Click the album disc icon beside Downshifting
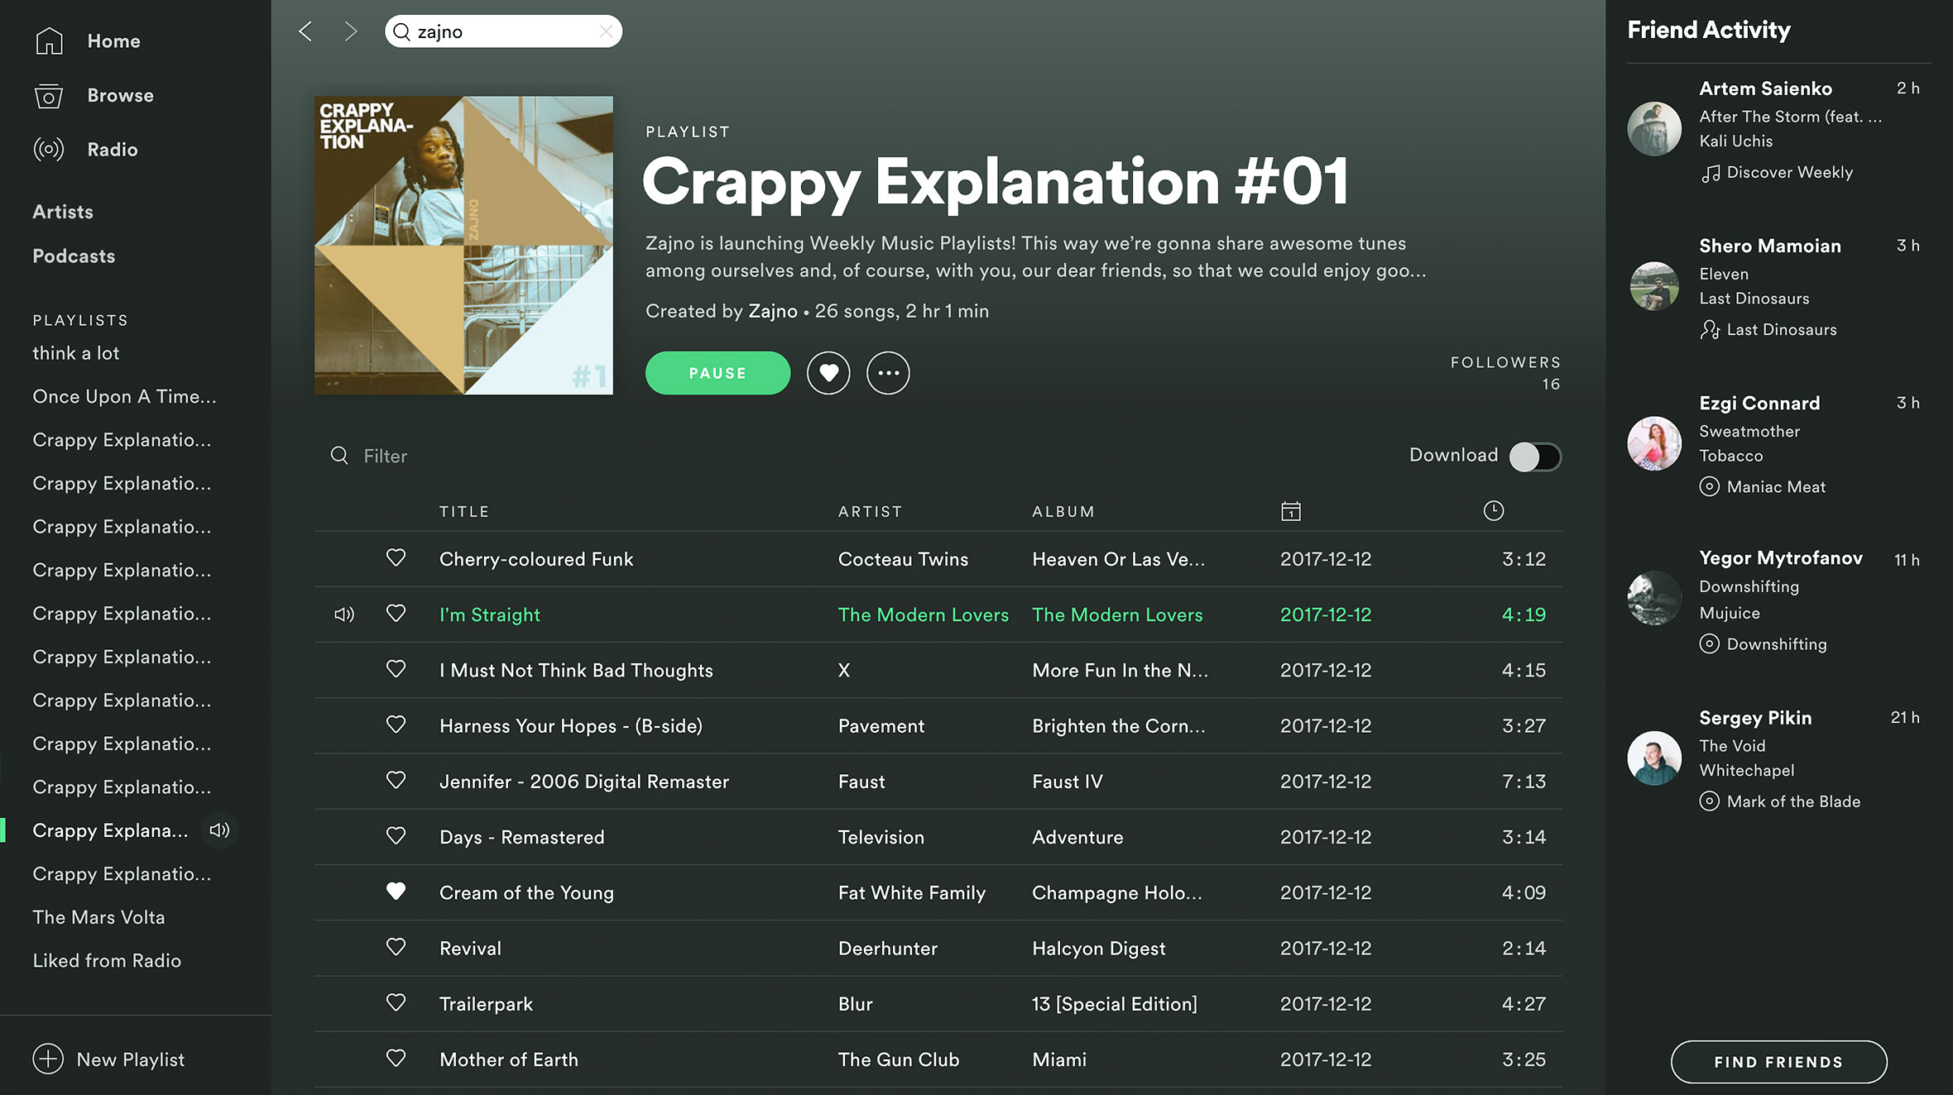 [1709, 643]
